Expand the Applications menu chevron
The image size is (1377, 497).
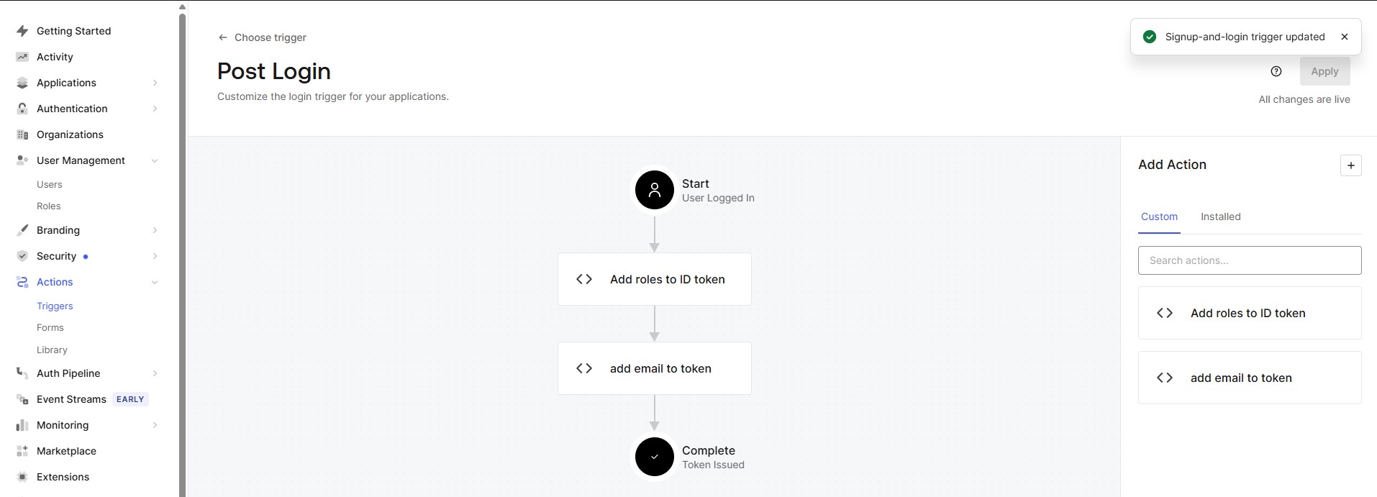[x=155, y=83]
